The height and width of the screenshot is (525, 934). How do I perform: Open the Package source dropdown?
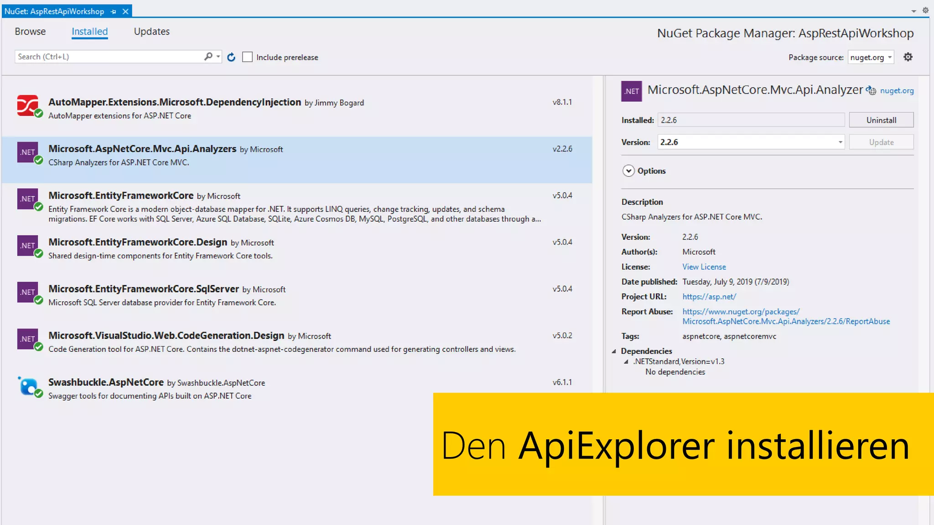(871, 57)
